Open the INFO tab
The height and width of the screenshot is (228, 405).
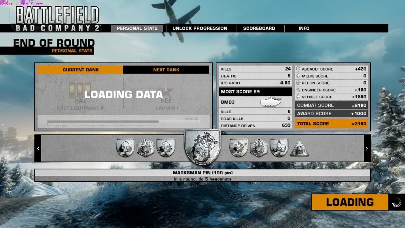point(304,28)
